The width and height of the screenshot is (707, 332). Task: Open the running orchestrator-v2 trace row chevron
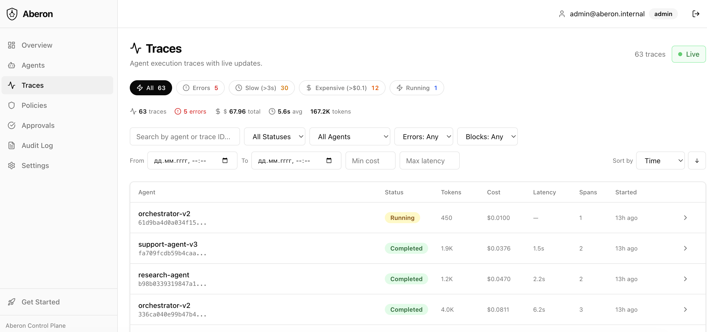click(685, 217)
